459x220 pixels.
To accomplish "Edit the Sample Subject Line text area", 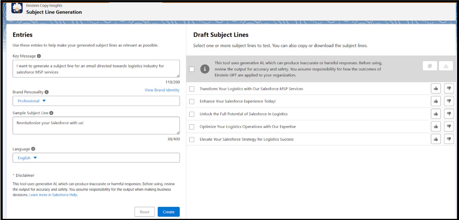I will click(x=96, y=125).
